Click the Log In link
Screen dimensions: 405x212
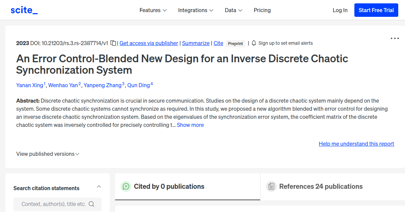(340, 10)
